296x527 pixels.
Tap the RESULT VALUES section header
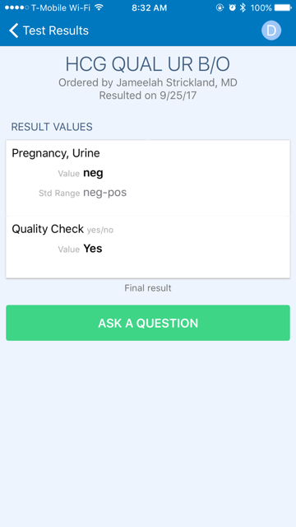pyautogui.click(x=52, y=127)
